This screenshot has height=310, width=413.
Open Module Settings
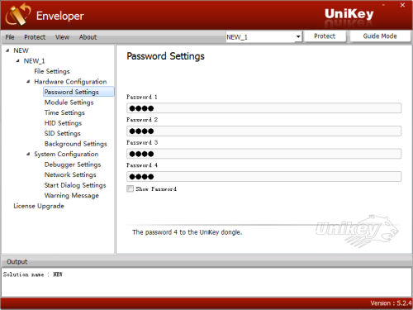(69, 103)
